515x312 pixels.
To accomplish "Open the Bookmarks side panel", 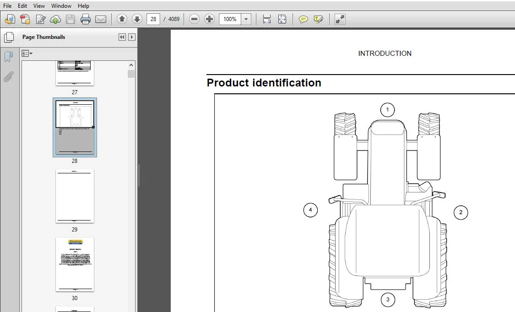I will 9,57.
